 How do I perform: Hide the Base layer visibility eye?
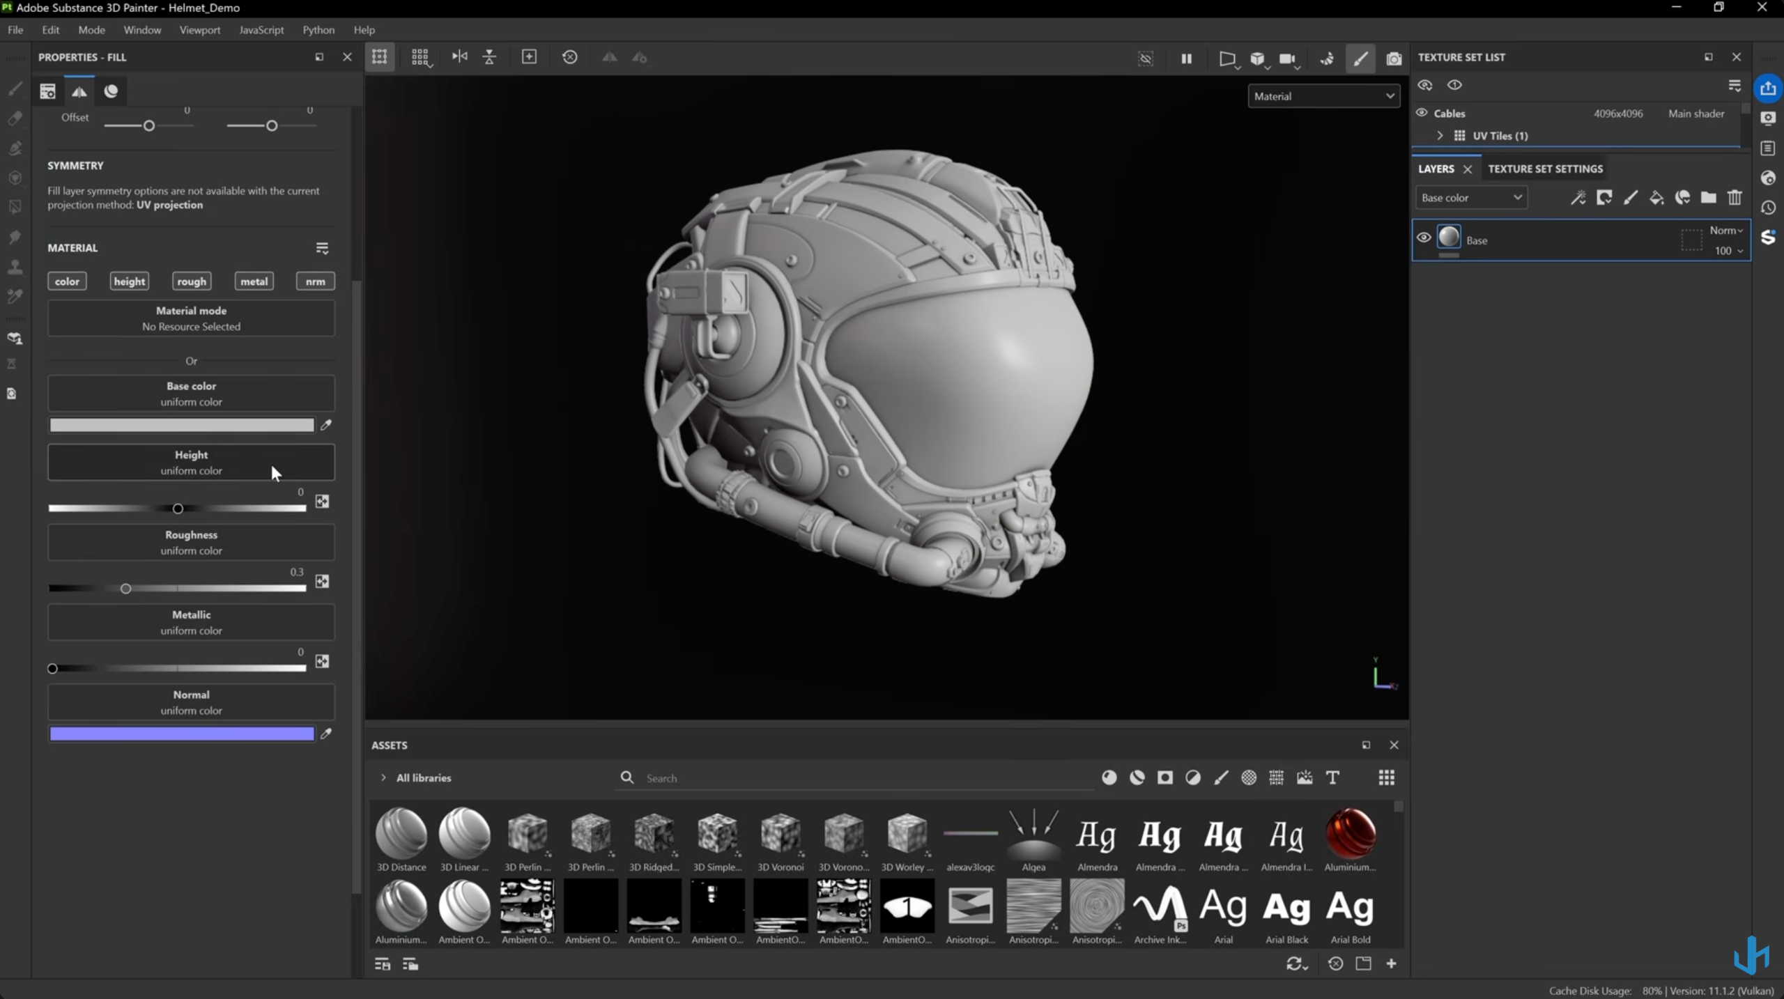tap(1424, 238)
